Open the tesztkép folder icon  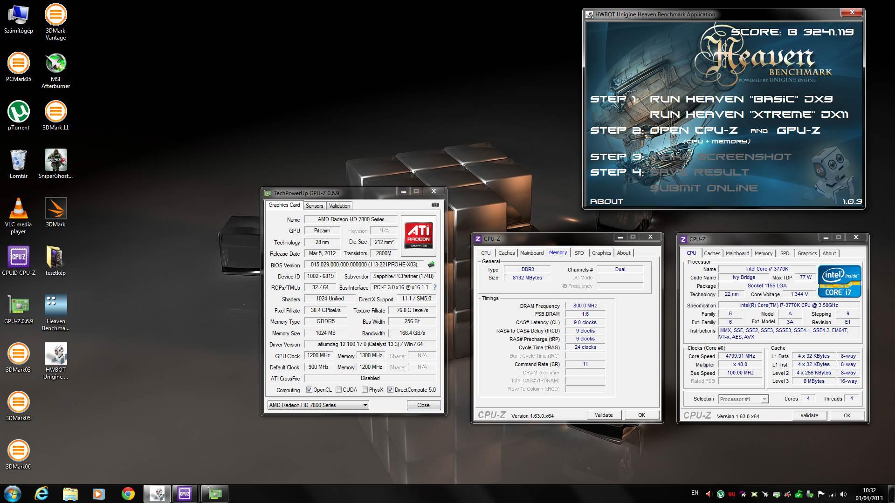[55, 261]
